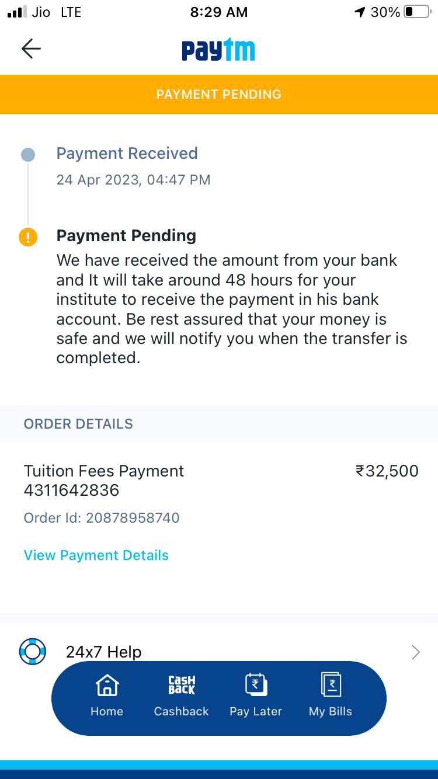Tap the 24x7 Help lifebuoy icon
The height and width of the screenshot is (779, 438).
click(32, 651)
